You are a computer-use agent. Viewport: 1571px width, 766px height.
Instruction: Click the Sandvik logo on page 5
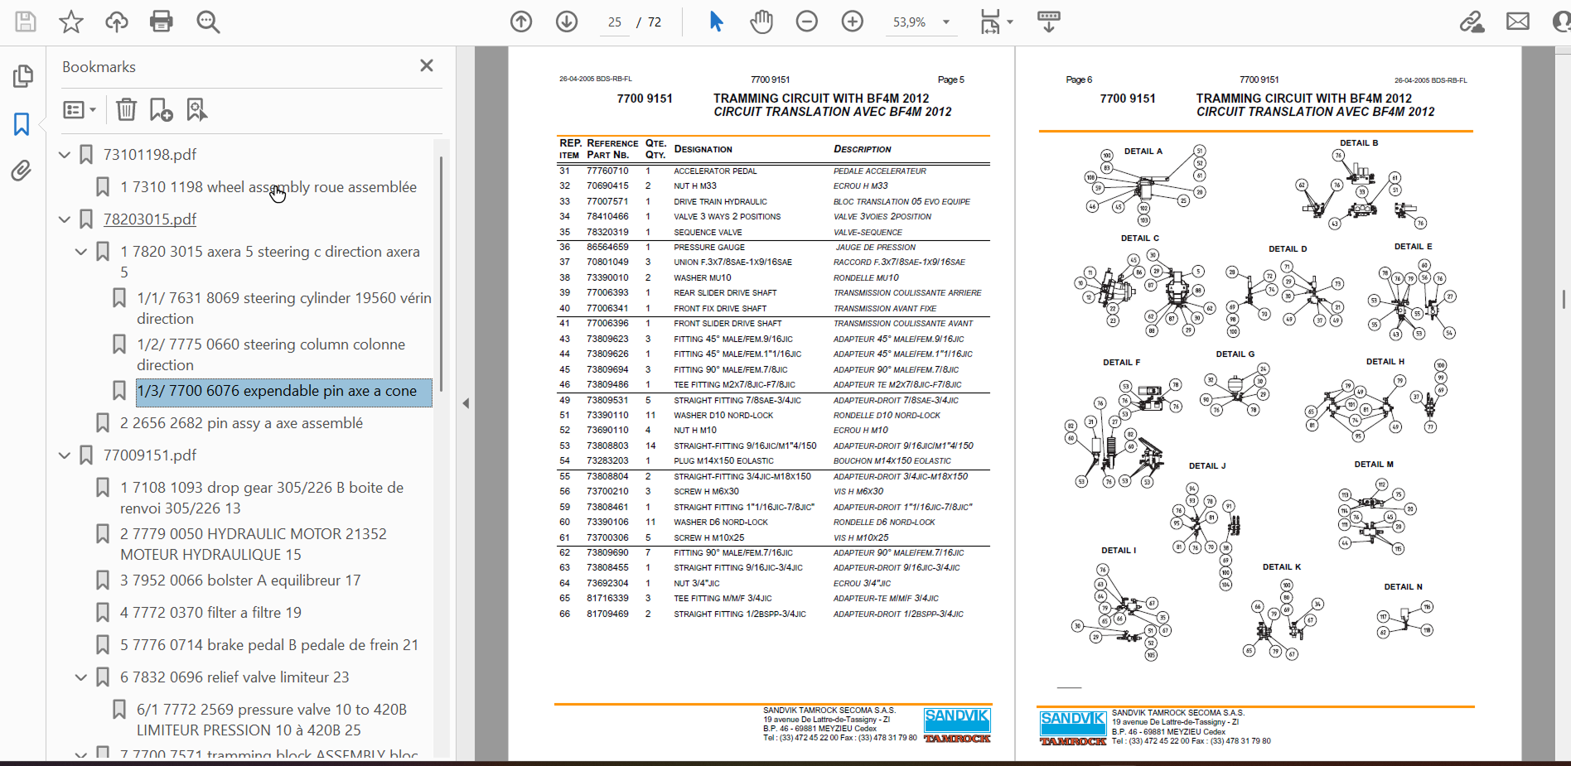coord(957,725)
